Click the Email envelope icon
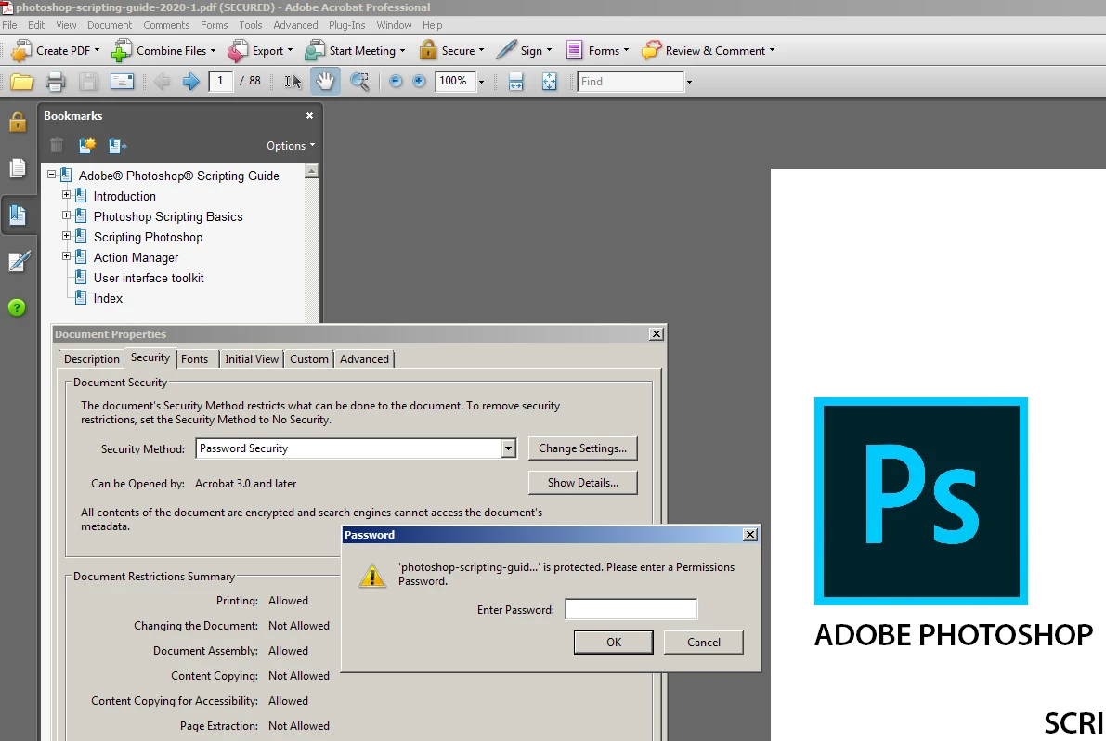Viewport: 1106px width, 741px height. (122, 82)
